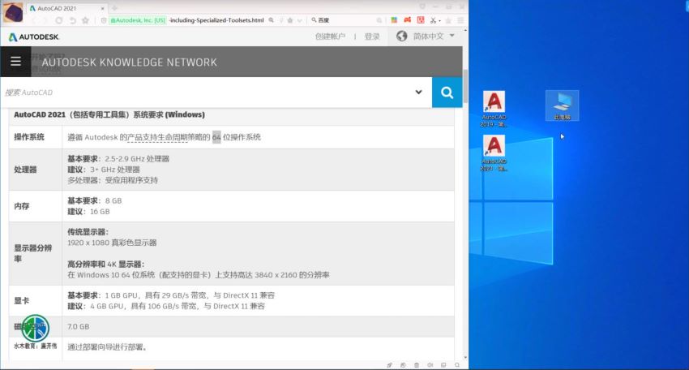Click the status bar pen-shaped icon
Image resolution: width=689 pixels, height=370 pixels.
389,365
